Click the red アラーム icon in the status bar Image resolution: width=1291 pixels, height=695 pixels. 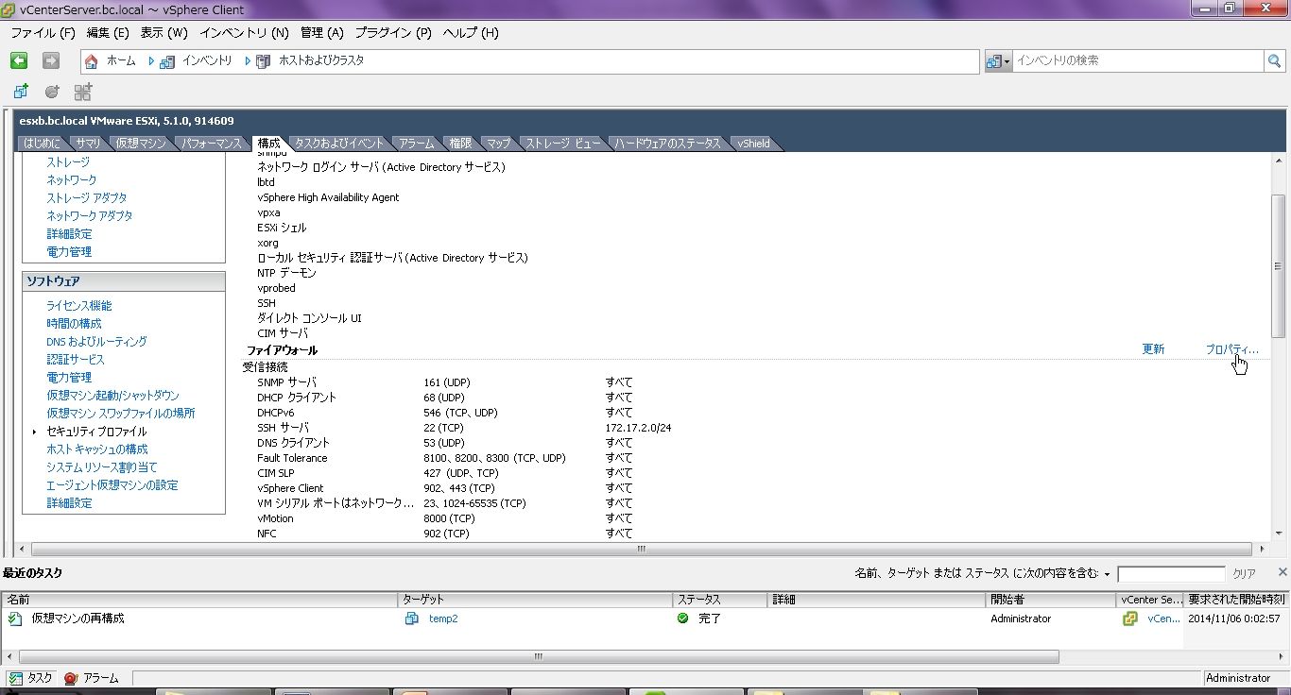pyautogui.click(x=71, y=678)
